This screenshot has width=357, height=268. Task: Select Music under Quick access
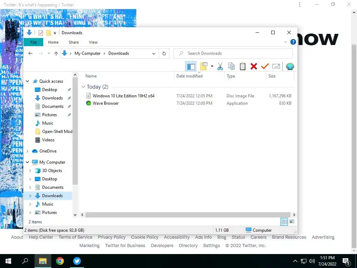pos(47,123)
